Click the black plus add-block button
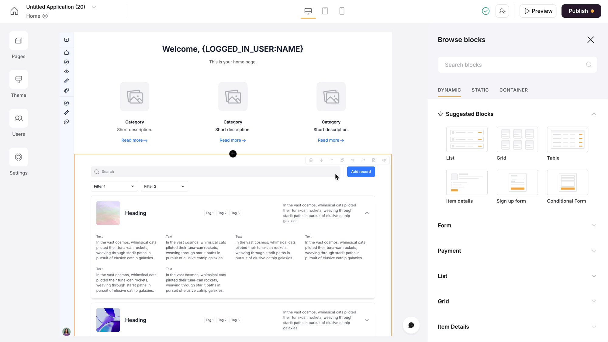608x342 pixels. tap(233, 154)
